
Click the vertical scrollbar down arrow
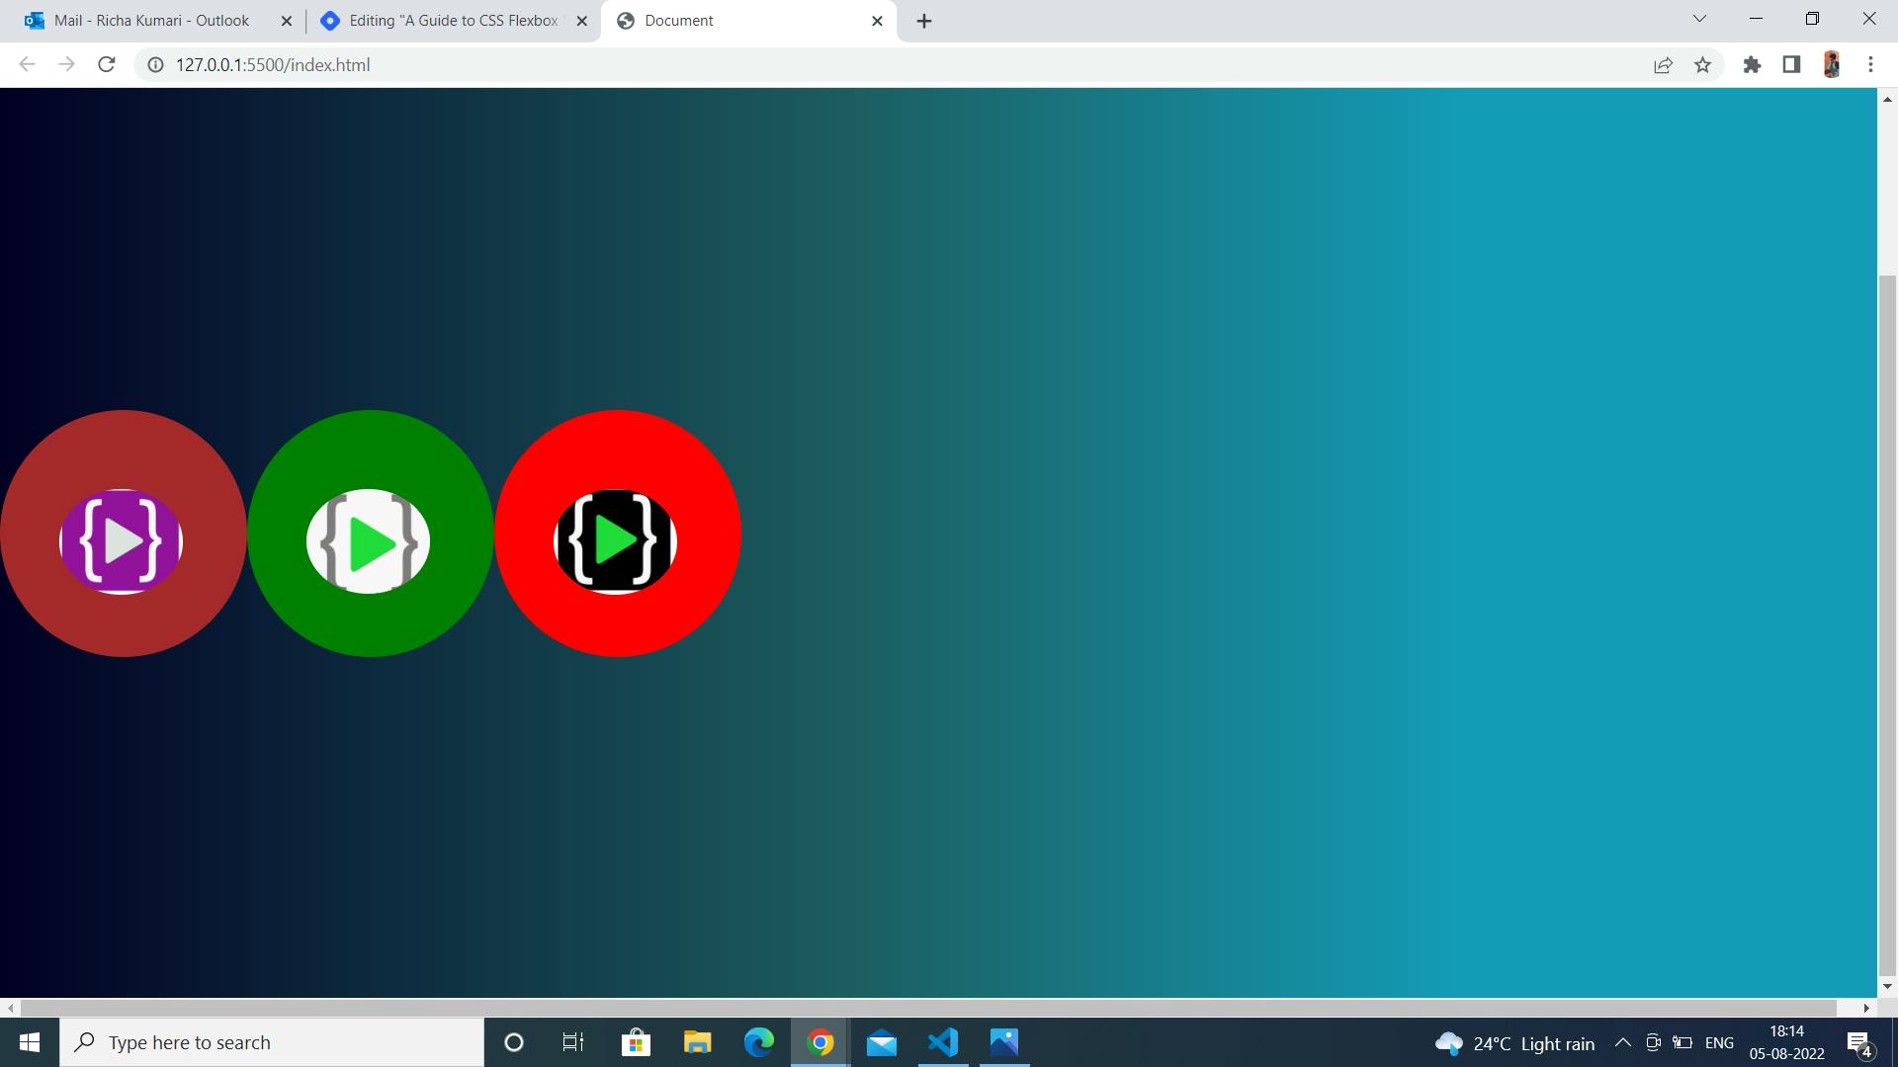click(x=1887, y=986)
